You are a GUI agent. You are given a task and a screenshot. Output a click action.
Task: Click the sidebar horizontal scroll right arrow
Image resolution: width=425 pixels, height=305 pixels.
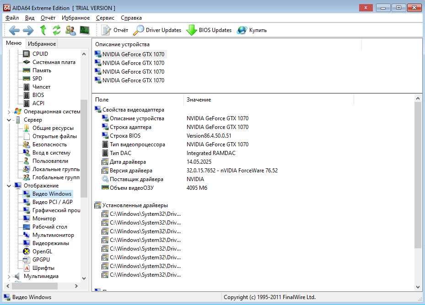pos(76,286)
